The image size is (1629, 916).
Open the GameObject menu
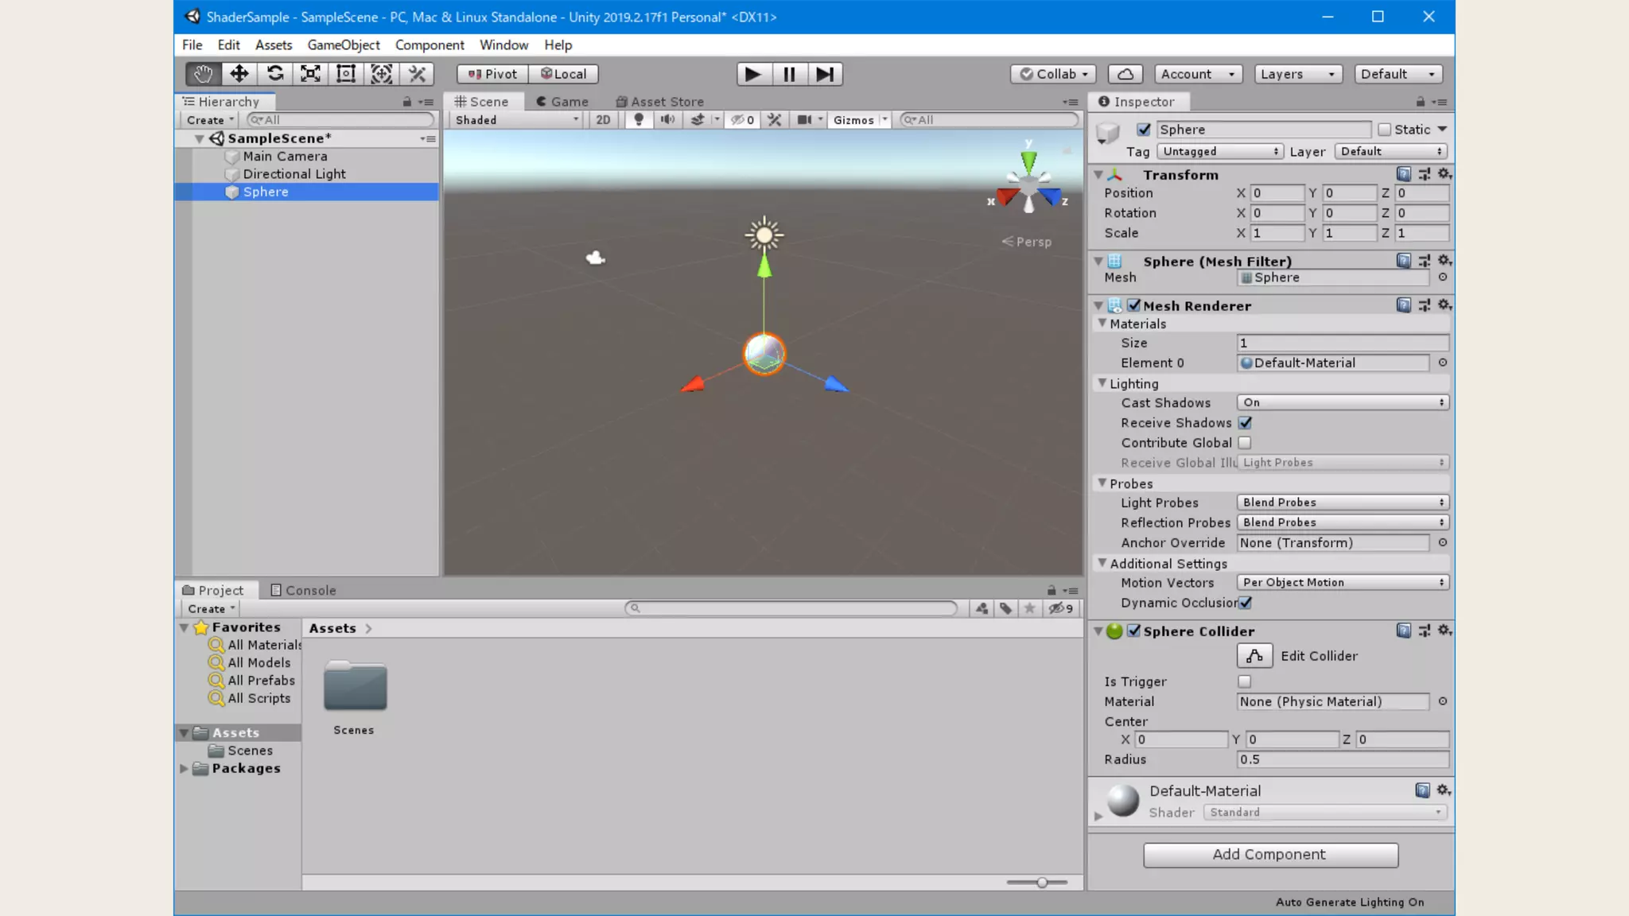coord(344,45)
